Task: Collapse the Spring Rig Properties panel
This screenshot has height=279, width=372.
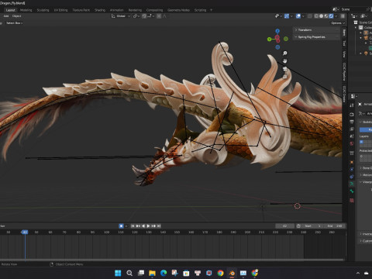Action: coord(316,37)
